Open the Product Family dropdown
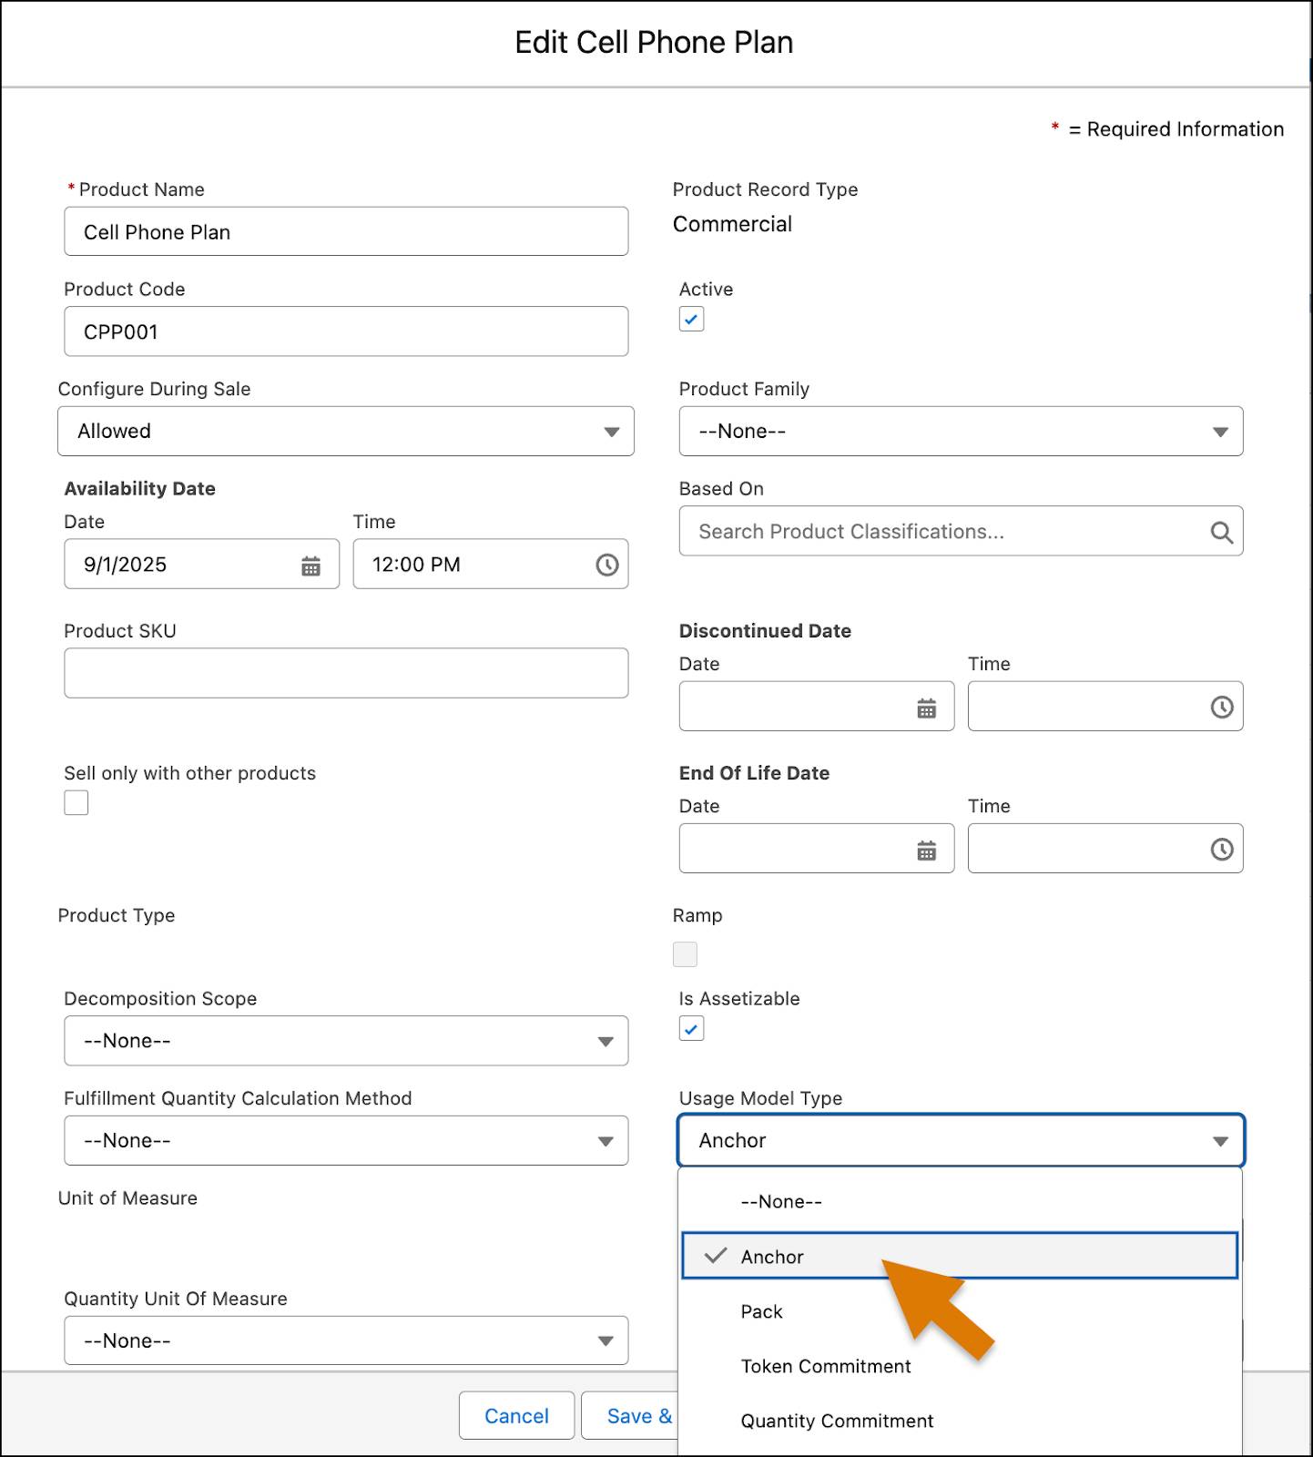 961,432
